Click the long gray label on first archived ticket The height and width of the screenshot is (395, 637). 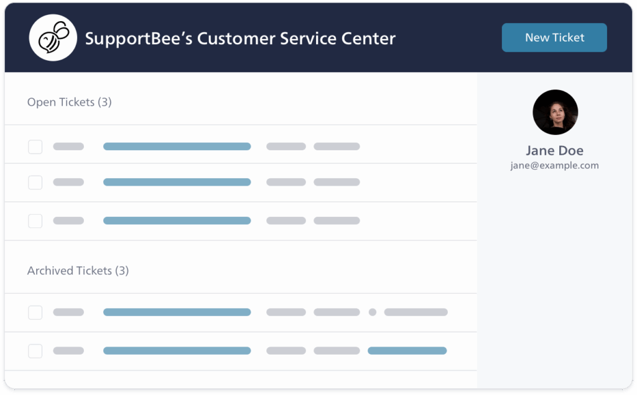tap(416, 312)
